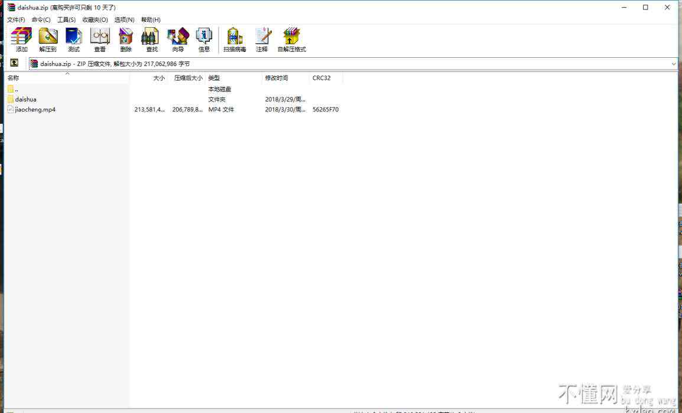
Task: Click the 删除 (Delete) toolbar icon
Action: 126,40
